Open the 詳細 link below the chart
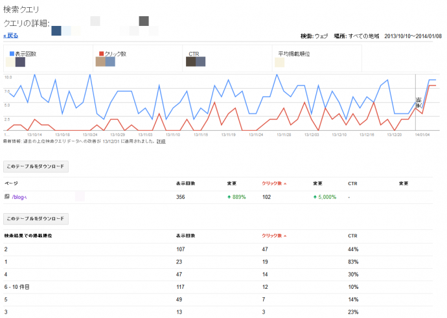 (161, 141)
